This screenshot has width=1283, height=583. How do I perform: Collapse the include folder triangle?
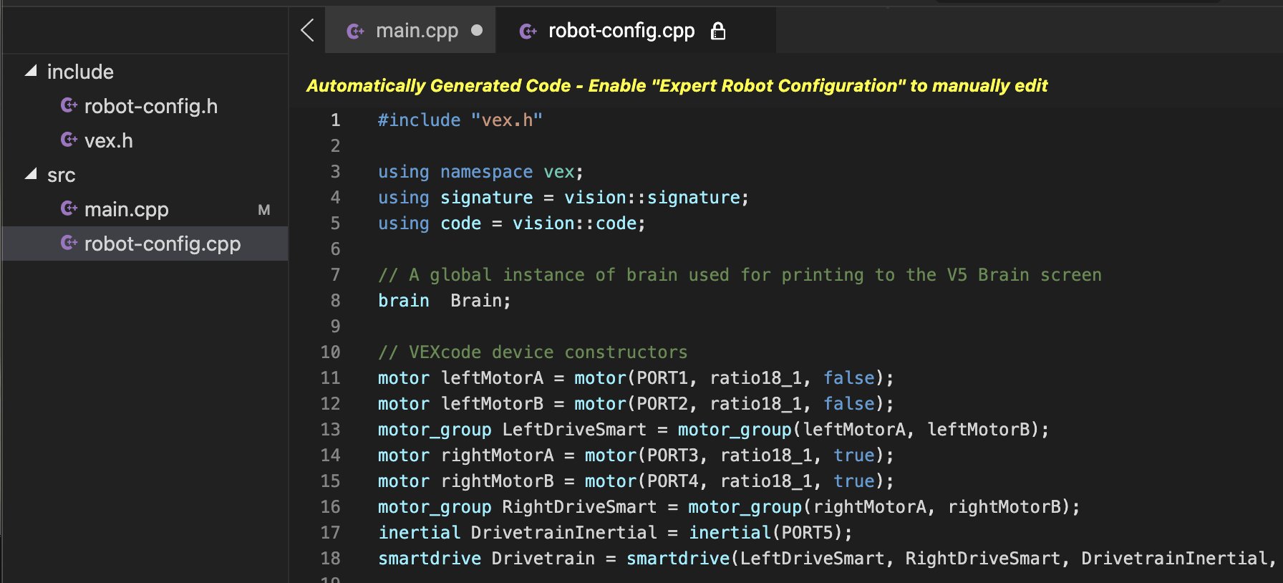[x=31, y=71]
